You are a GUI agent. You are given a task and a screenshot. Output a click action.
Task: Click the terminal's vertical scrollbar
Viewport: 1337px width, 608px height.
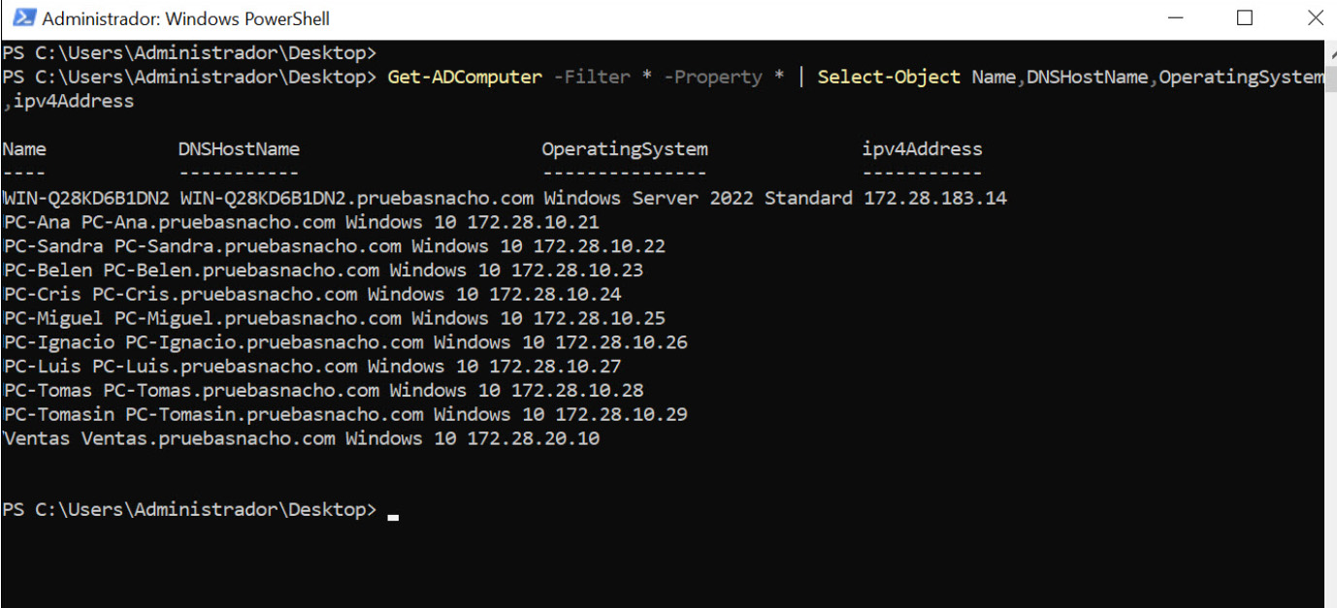[x=1329, y=320]
